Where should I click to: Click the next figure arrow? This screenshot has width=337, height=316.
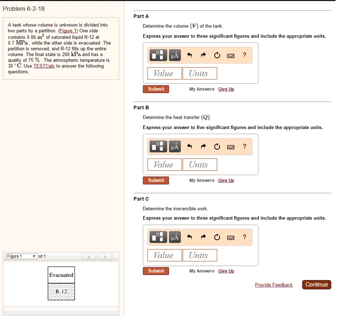(105, 256)
